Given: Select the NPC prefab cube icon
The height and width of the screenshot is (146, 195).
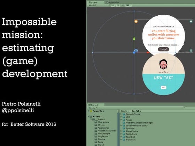Looking at the screenshot, I should [124, 117].
